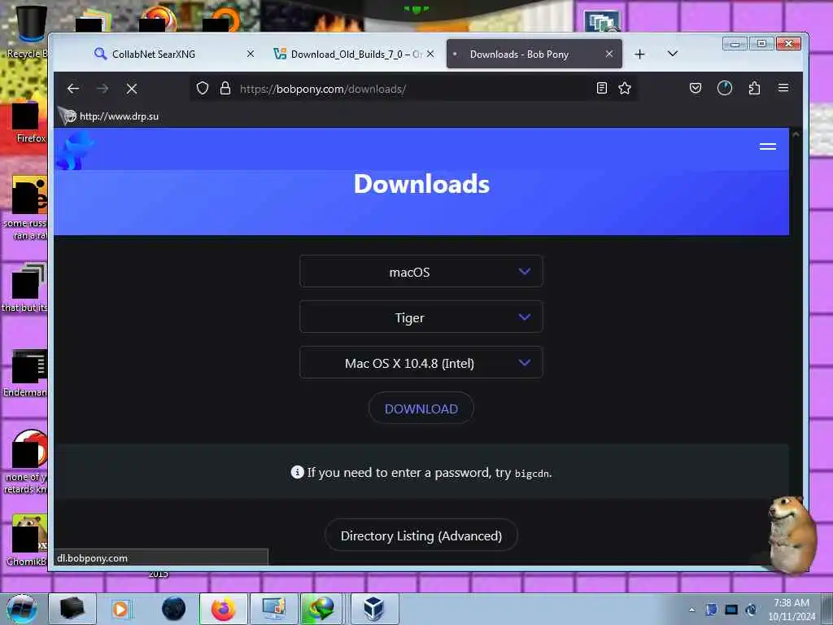Screen dimensions: 833x625
Task: Open Directory Listing (Advanced)
Action: (x=421, y=535)
